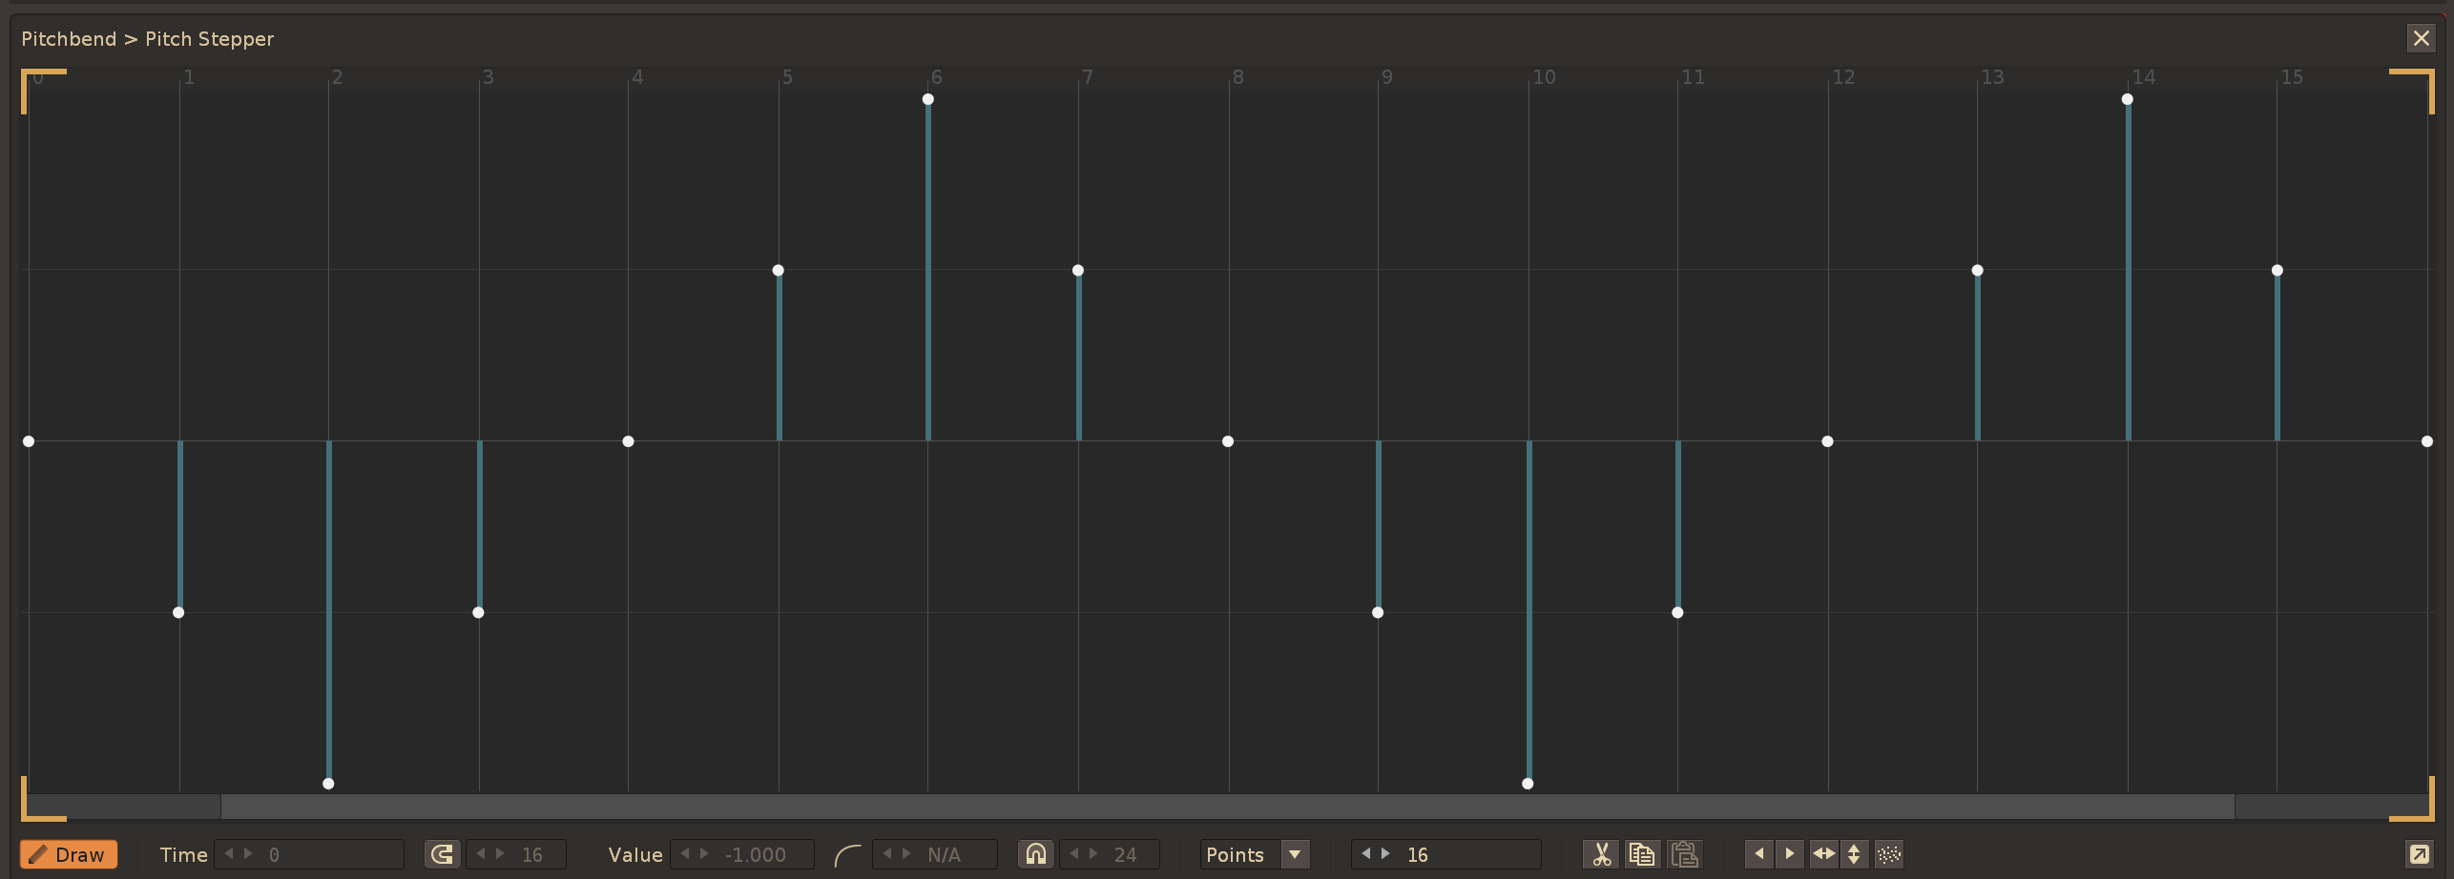The height and width of the screenshot is (879, 2454).
Task: Click the clipboard Paste icon
Action: (x=1684, y=854)
